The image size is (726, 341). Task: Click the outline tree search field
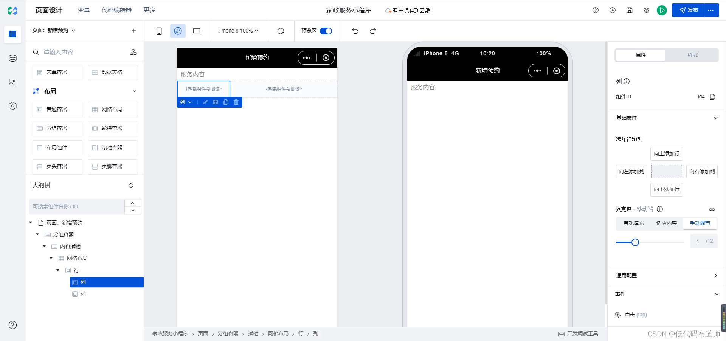click(77, 206)
